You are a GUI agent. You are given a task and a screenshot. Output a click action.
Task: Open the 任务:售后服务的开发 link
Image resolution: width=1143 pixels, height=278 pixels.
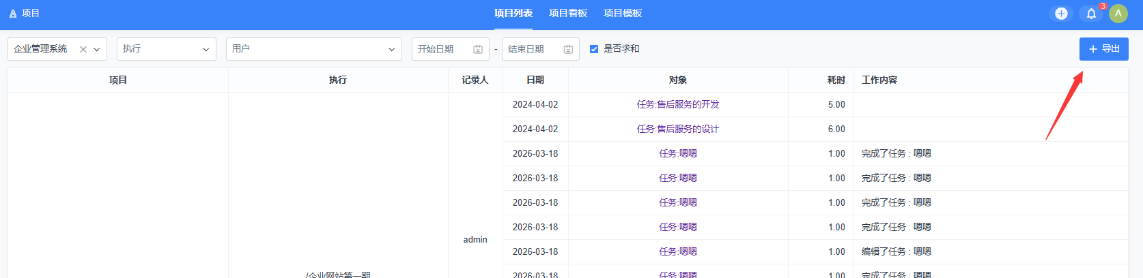[678, 105]
